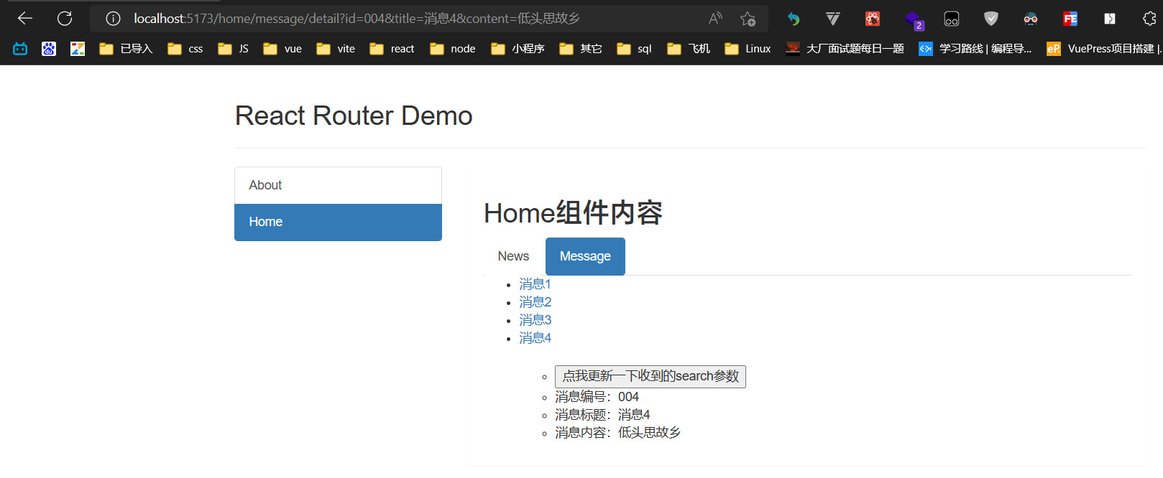Click the browser back arrow
This screenshot has width=1163, height=478.
tap(25, 19)
